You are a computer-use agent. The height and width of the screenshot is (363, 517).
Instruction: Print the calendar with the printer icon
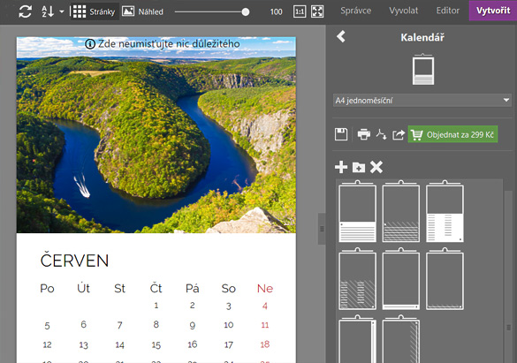point(364,134)
